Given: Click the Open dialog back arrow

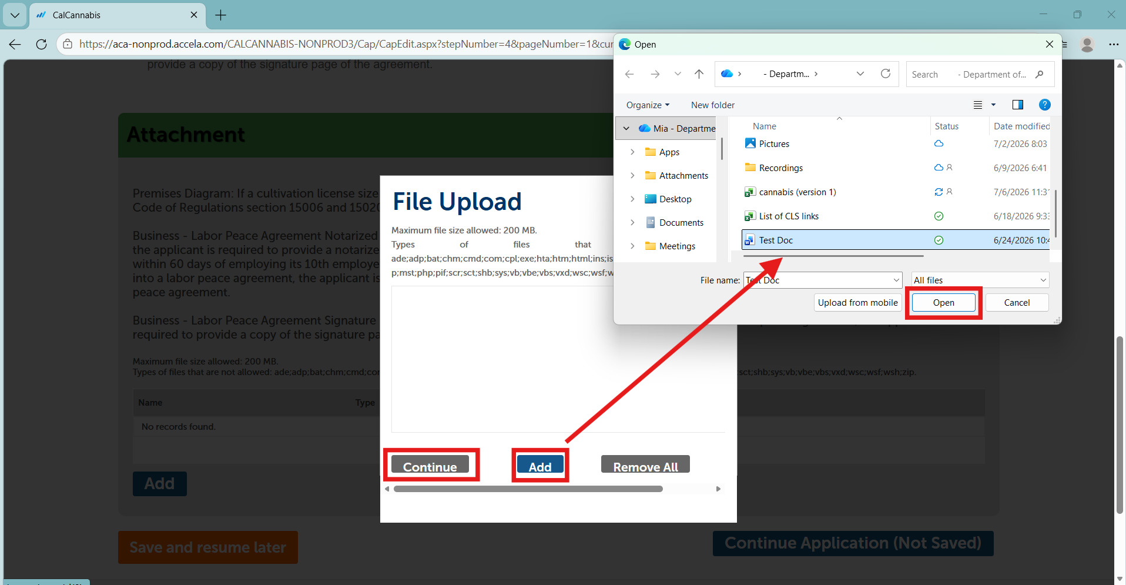Looking at the screenshot, I should click(x=629, y=74).
